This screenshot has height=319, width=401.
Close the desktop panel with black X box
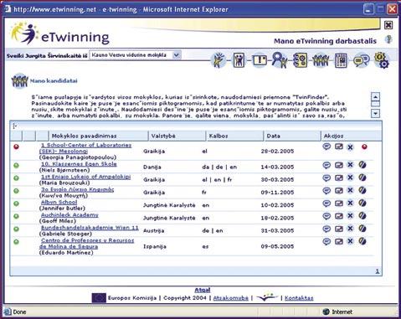point(388,25)
